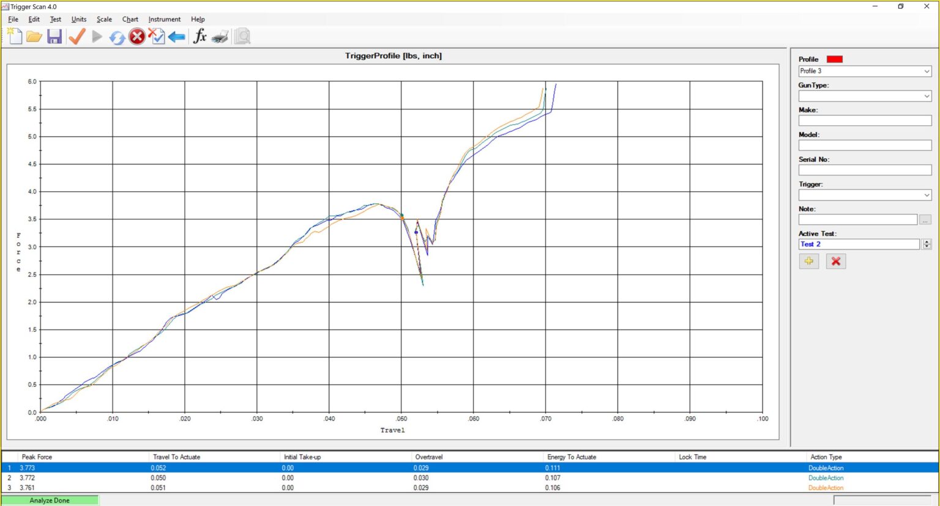Open a file with the folder icon
Screen dimensions: 940x506
click(x=34, y=37)
